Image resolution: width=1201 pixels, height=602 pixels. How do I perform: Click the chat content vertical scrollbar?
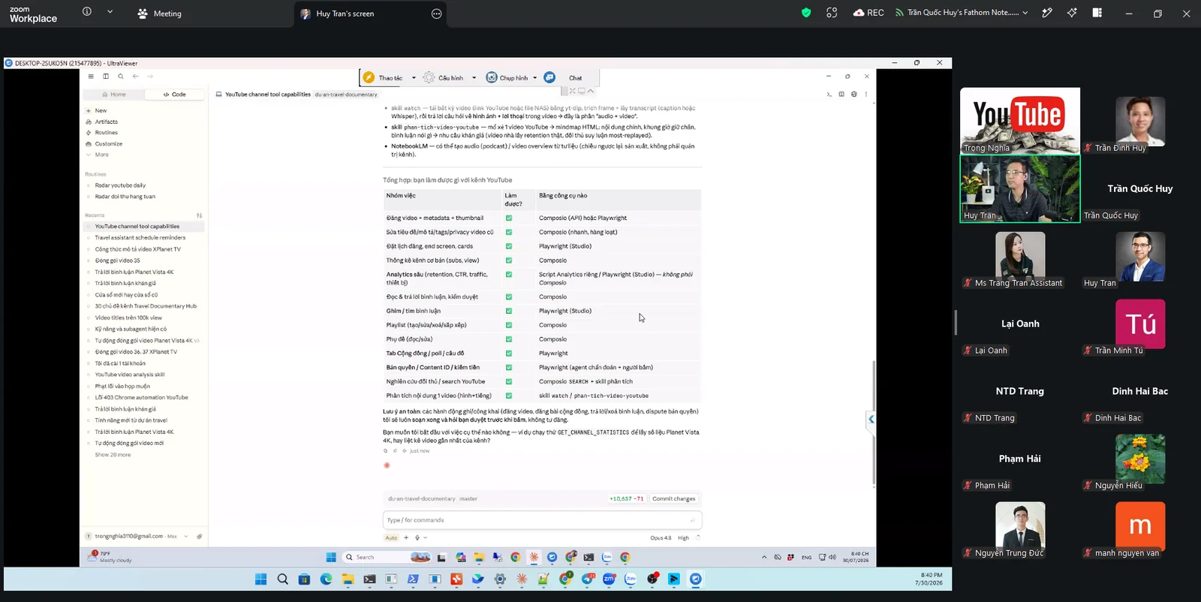tap(873, 423)
